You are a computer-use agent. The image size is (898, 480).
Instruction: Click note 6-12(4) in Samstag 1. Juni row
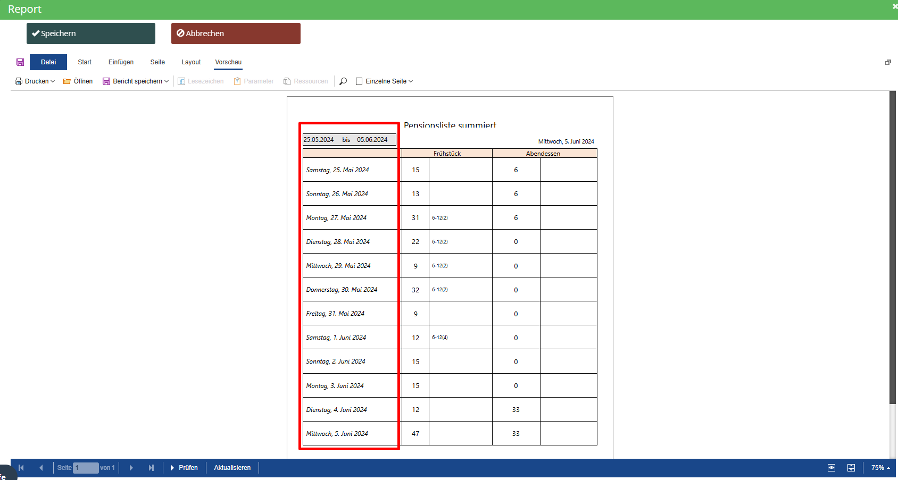click(x=440, y=338)
